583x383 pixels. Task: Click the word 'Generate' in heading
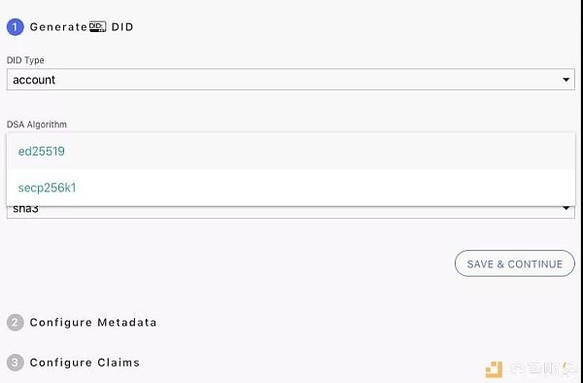tap(58, 27)
